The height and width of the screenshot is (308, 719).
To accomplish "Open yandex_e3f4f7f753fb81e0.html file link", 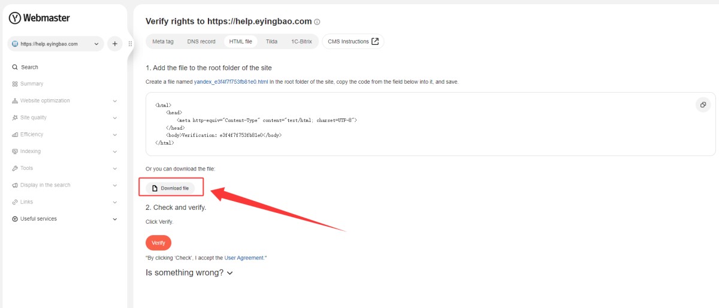I will [x=231, y=81].
